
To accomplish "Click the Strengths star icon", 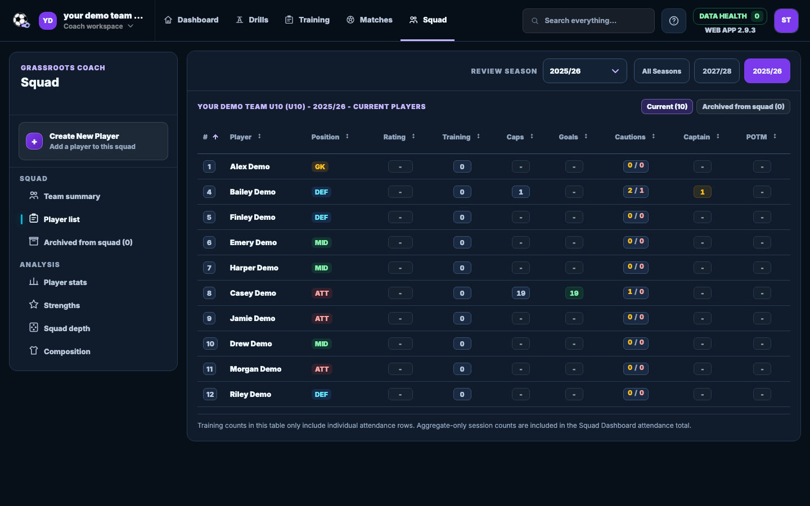I will click(34, 305).
